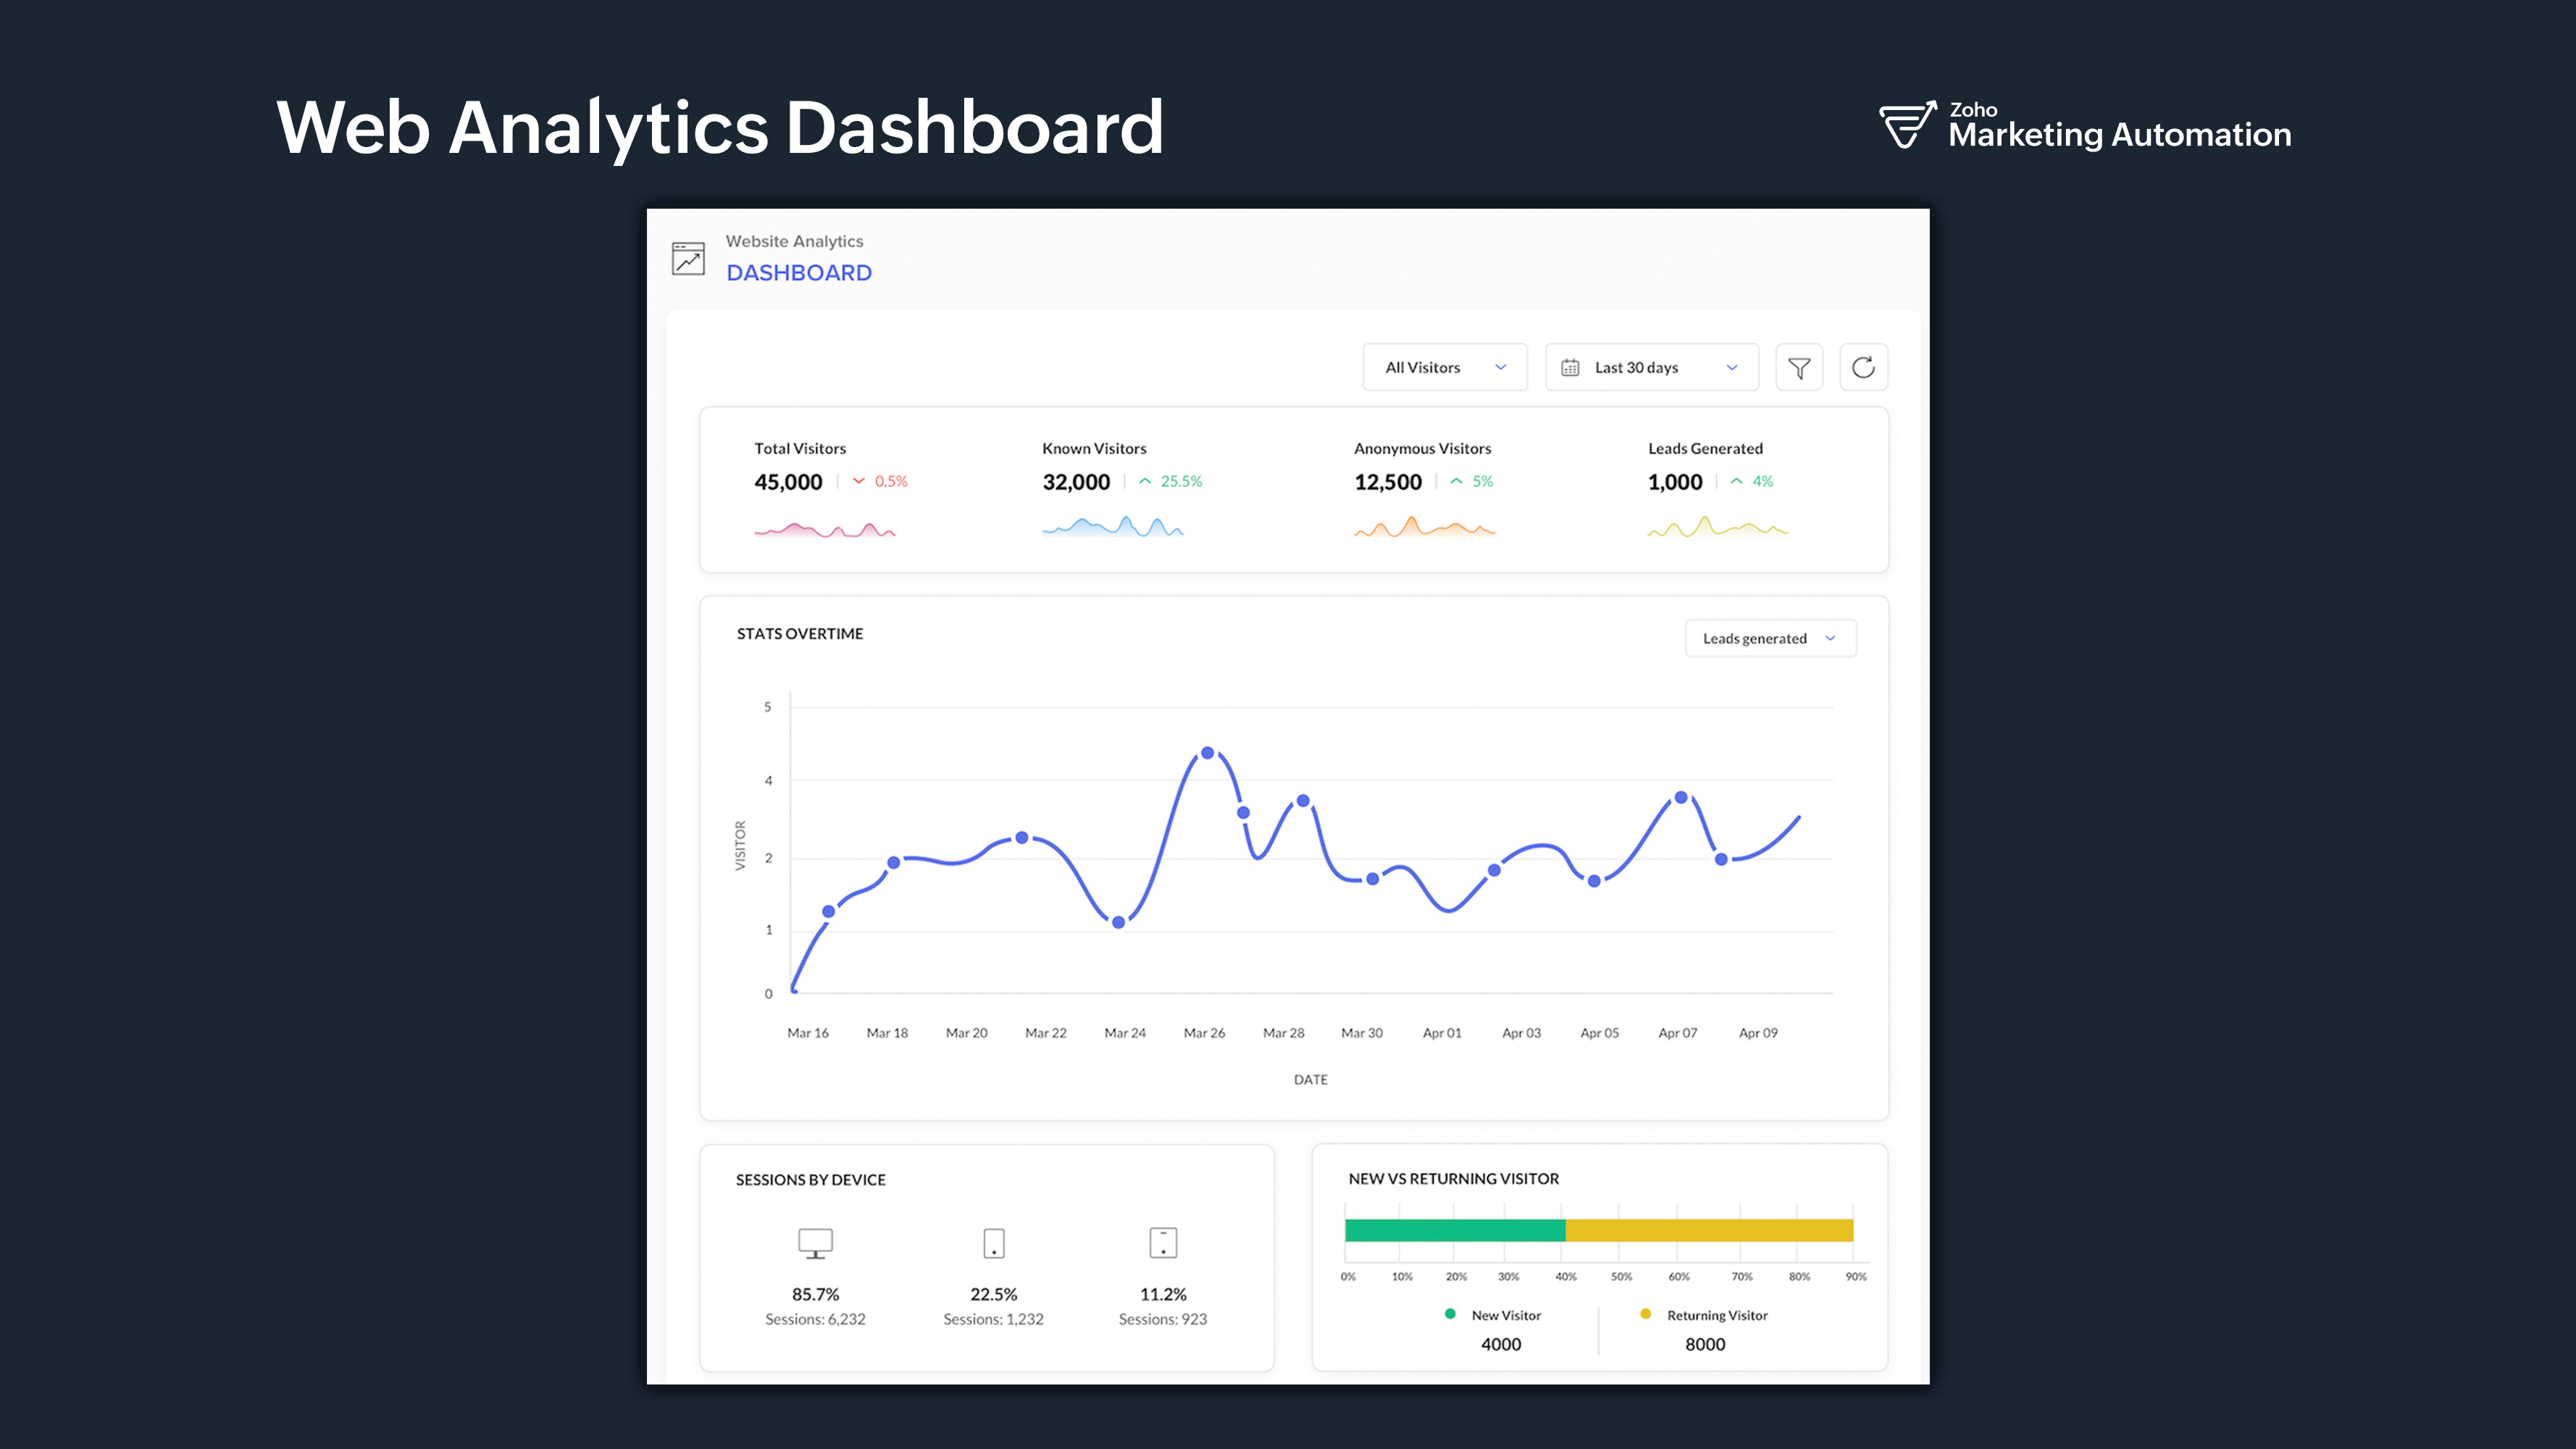Click the data point near Apr 07 peak
Image resolution: width=2576 pixels, height=1449 pixels.
tap(1680, 798)
